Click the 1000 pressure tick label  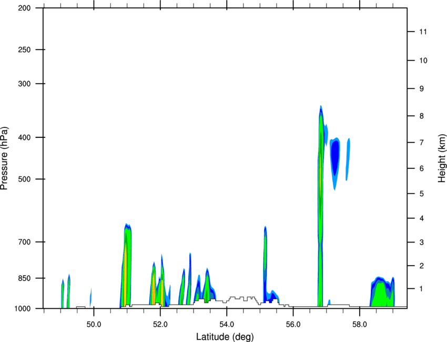click(x=23, y=309)
